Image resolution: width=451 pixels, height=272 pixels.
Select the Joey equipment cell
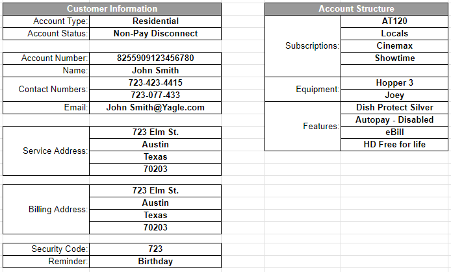pyautogui.click(x=394, y=95)
